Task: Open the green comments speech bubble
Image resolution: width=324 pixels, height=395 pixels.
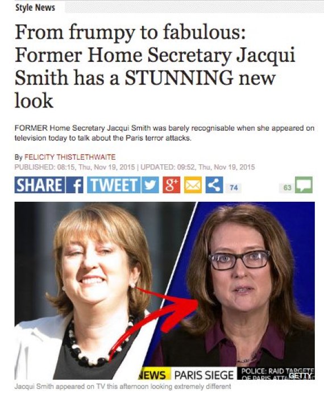Action: (304, 185)
